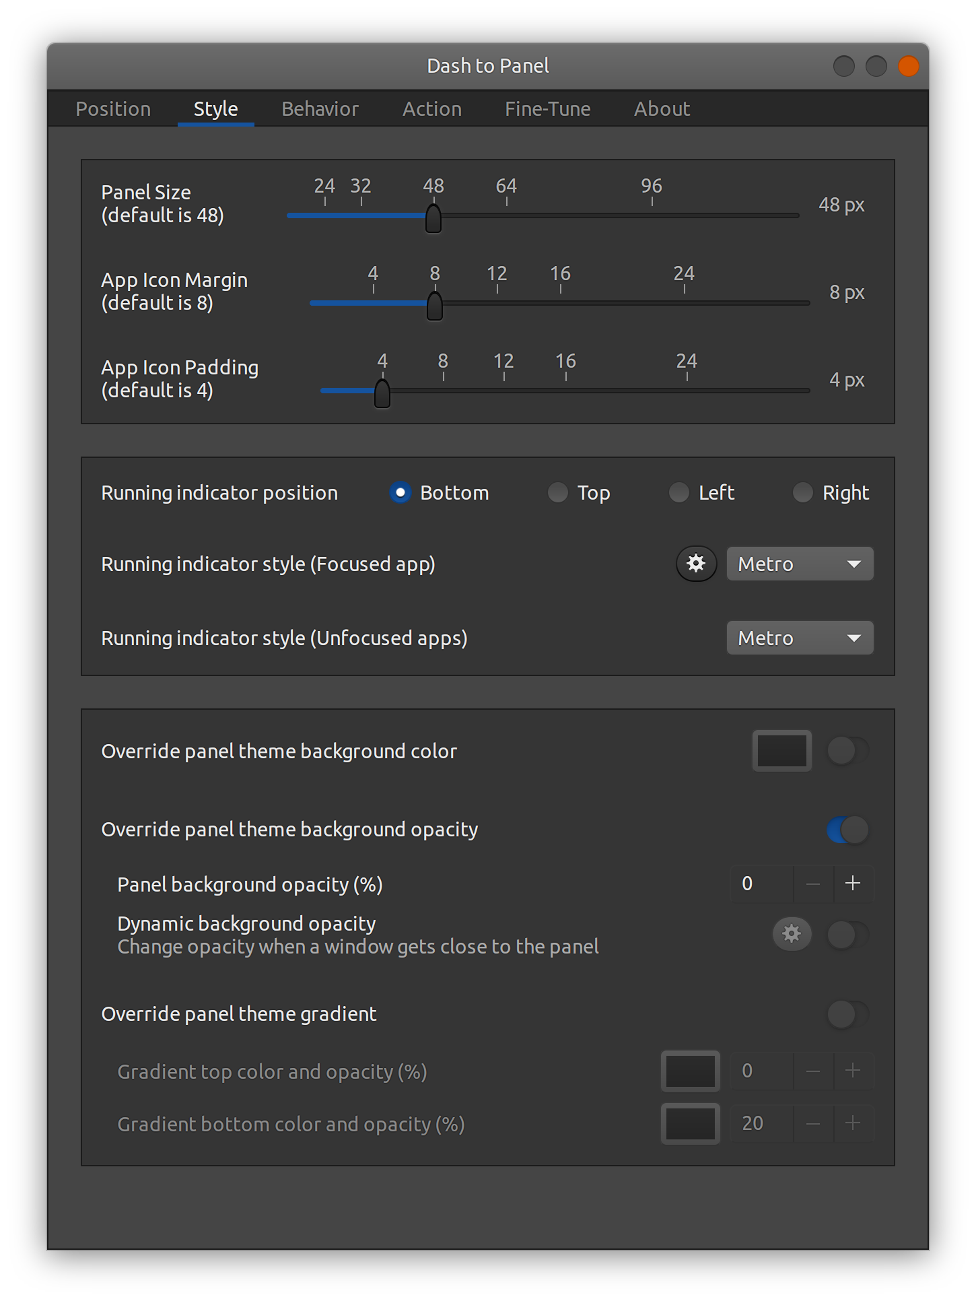Image resolution: width=976 pixels, height=1301 pixels.
Task: Click the App Icon Padding slider handle
Action: coord(382,393)
